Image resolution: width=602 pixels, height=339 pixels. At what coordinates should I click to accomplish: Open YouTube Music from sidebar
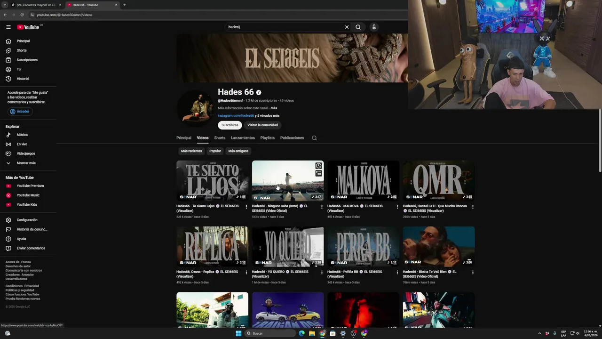point(28,195)
